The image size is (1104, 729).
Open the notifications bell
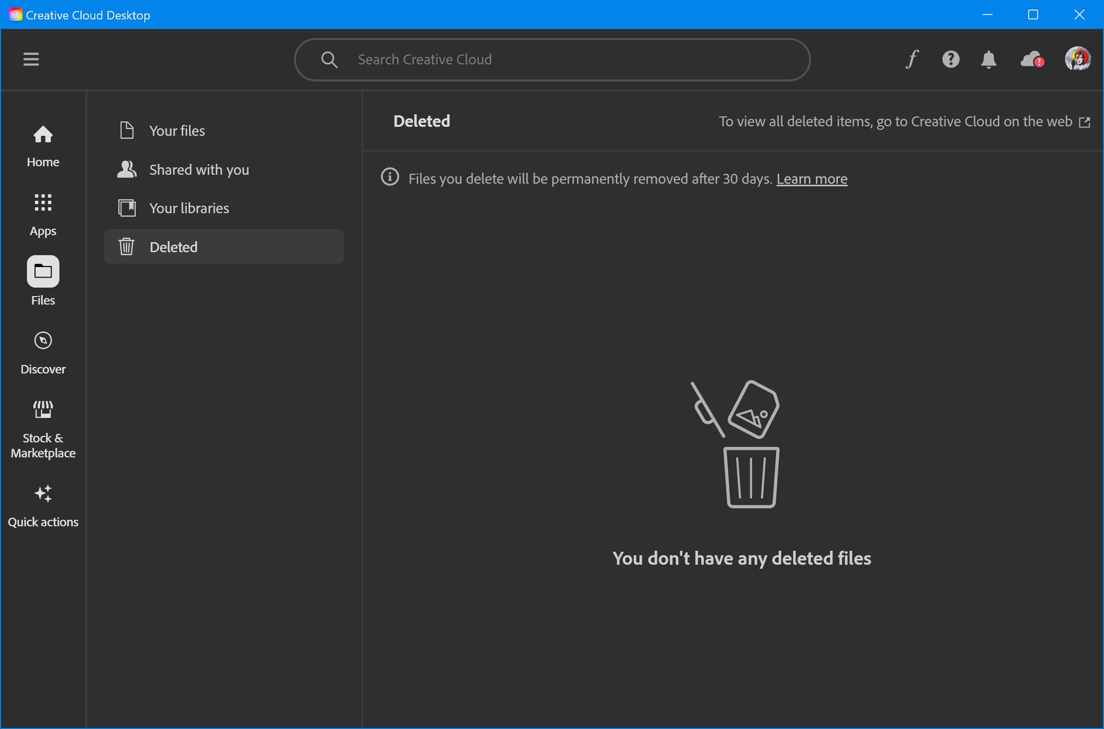click(988, 59)
